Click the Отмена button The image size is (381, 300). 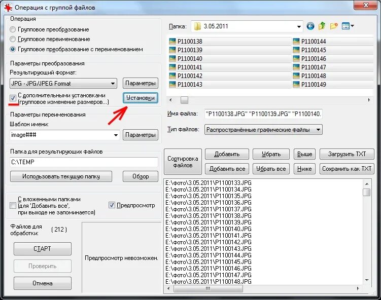click(43, 283)
